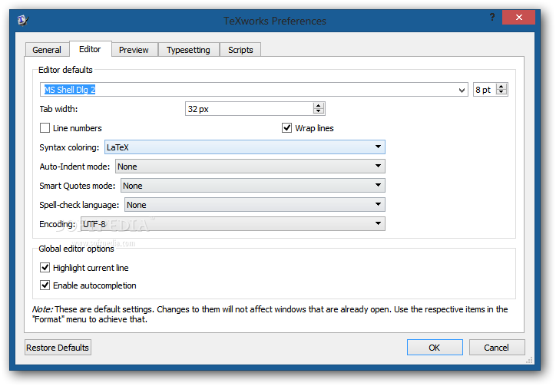The image size is (556, 386).
Task: Click the dialog resize grip corner
Action: [x=529, y=361]
